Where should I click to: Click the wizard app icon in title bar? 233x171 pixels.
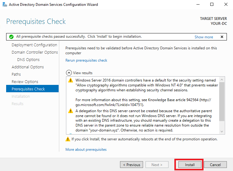[5, 5]
